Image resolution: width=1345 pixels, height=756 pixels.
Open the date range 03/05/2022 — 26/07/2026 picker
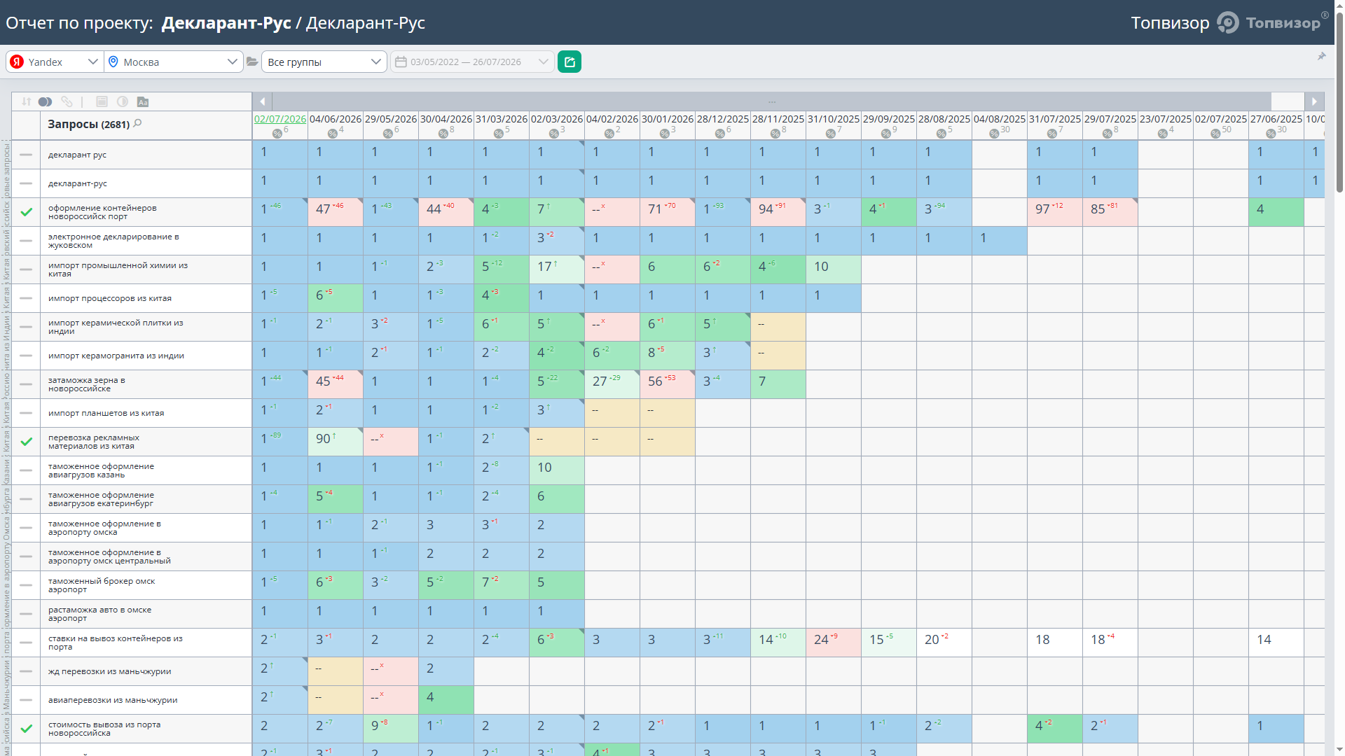(472, 62)
